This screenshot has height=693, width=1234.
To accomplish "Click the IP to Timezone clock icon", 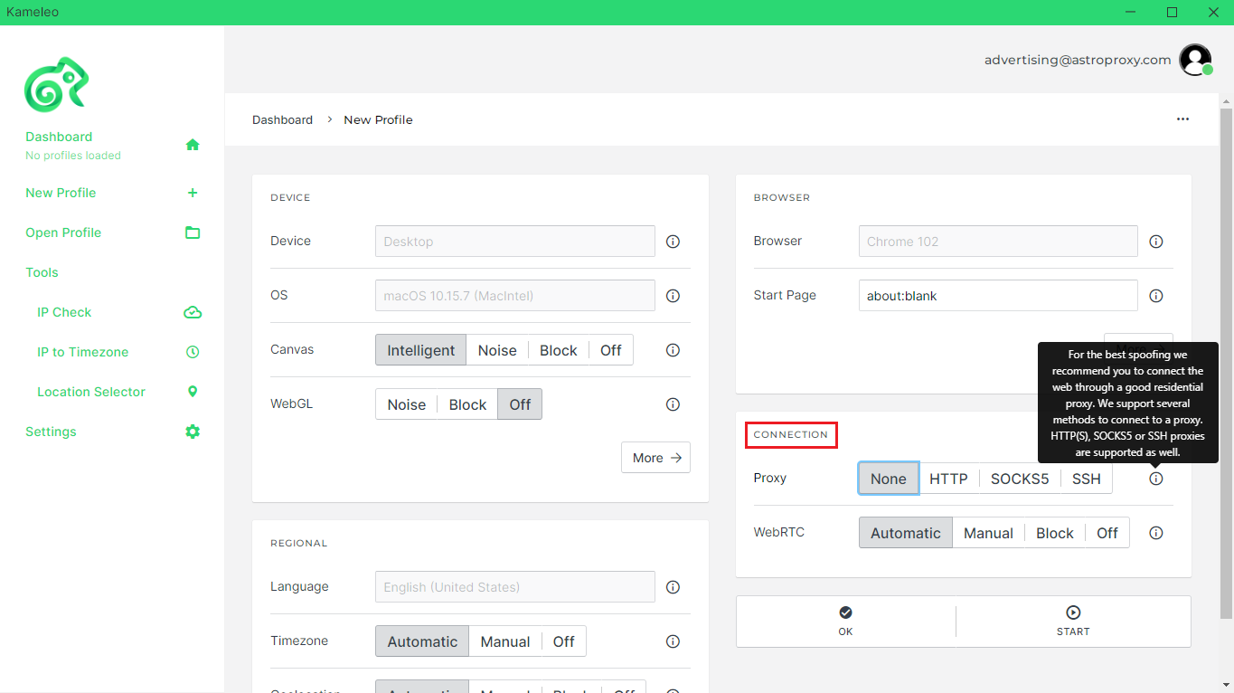I will pos(193,352).
